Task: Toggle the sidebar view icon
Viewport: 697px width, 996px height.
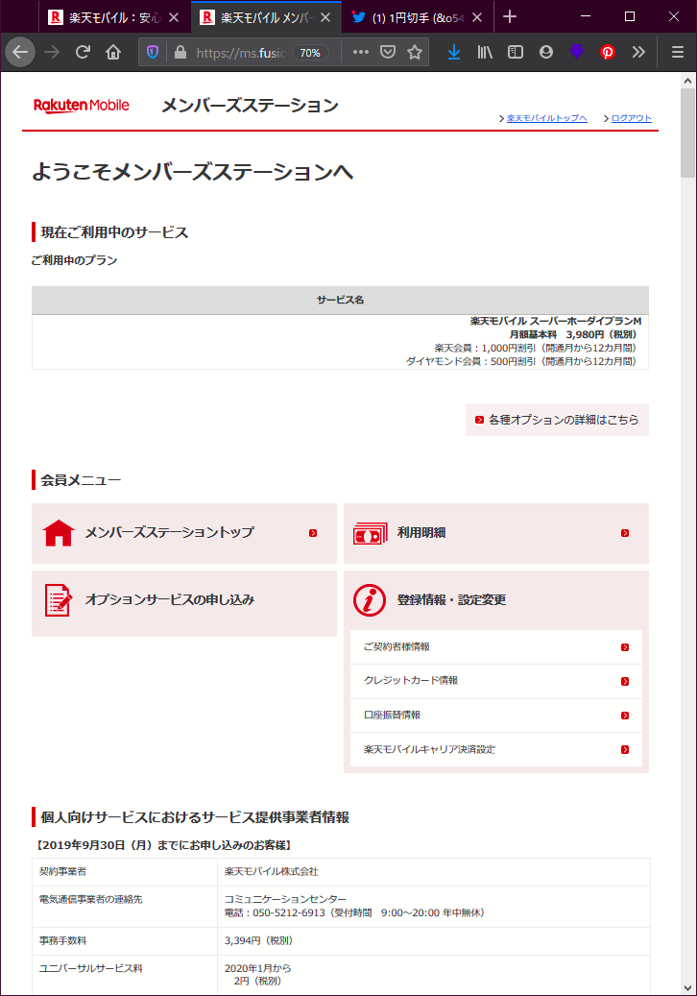Action: coord(516,52)
